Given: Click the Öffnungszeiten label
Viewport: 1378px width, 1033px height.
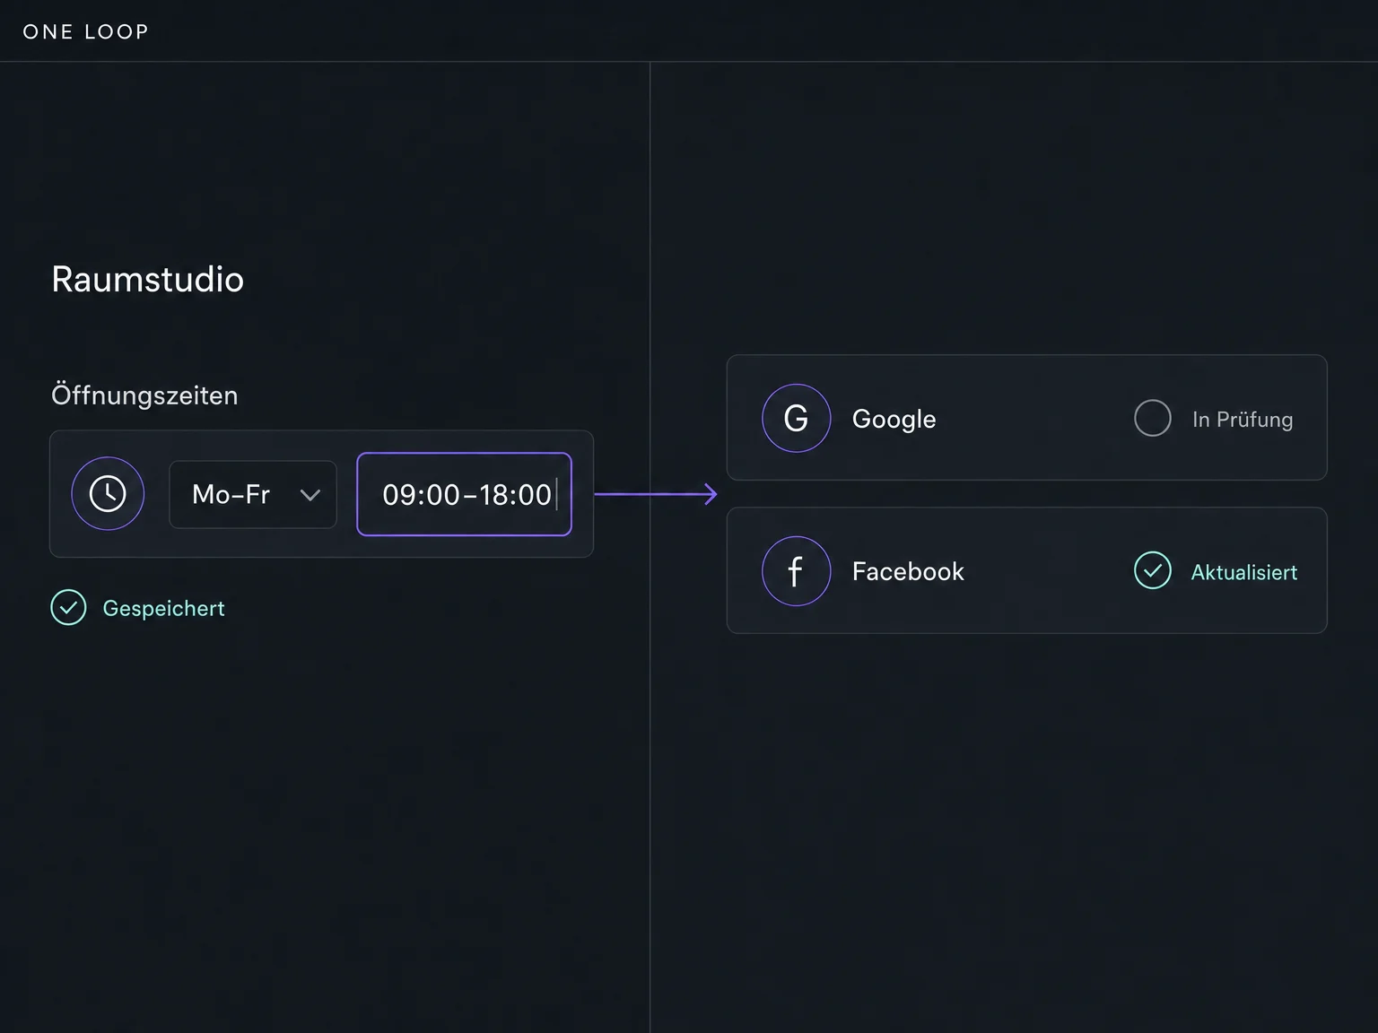Looking at the screenshot, I should pyautogui.click(x=144, y=395).
